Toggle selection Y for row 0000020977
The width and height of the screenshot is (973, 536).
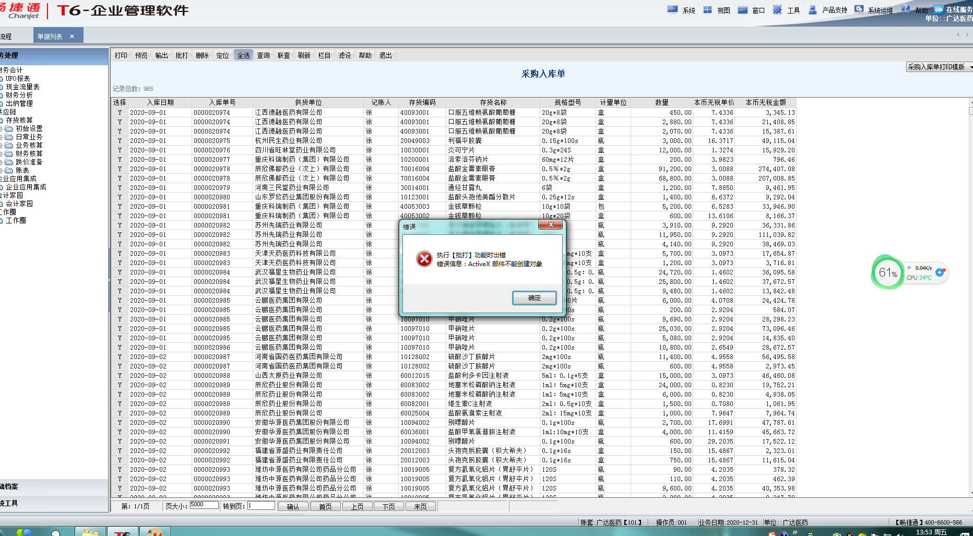click(x=120, y=159)
